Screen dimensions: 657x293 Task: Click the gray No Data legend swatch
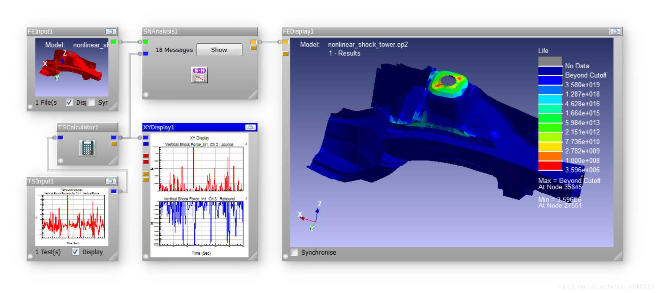click(x=550, y=61)
